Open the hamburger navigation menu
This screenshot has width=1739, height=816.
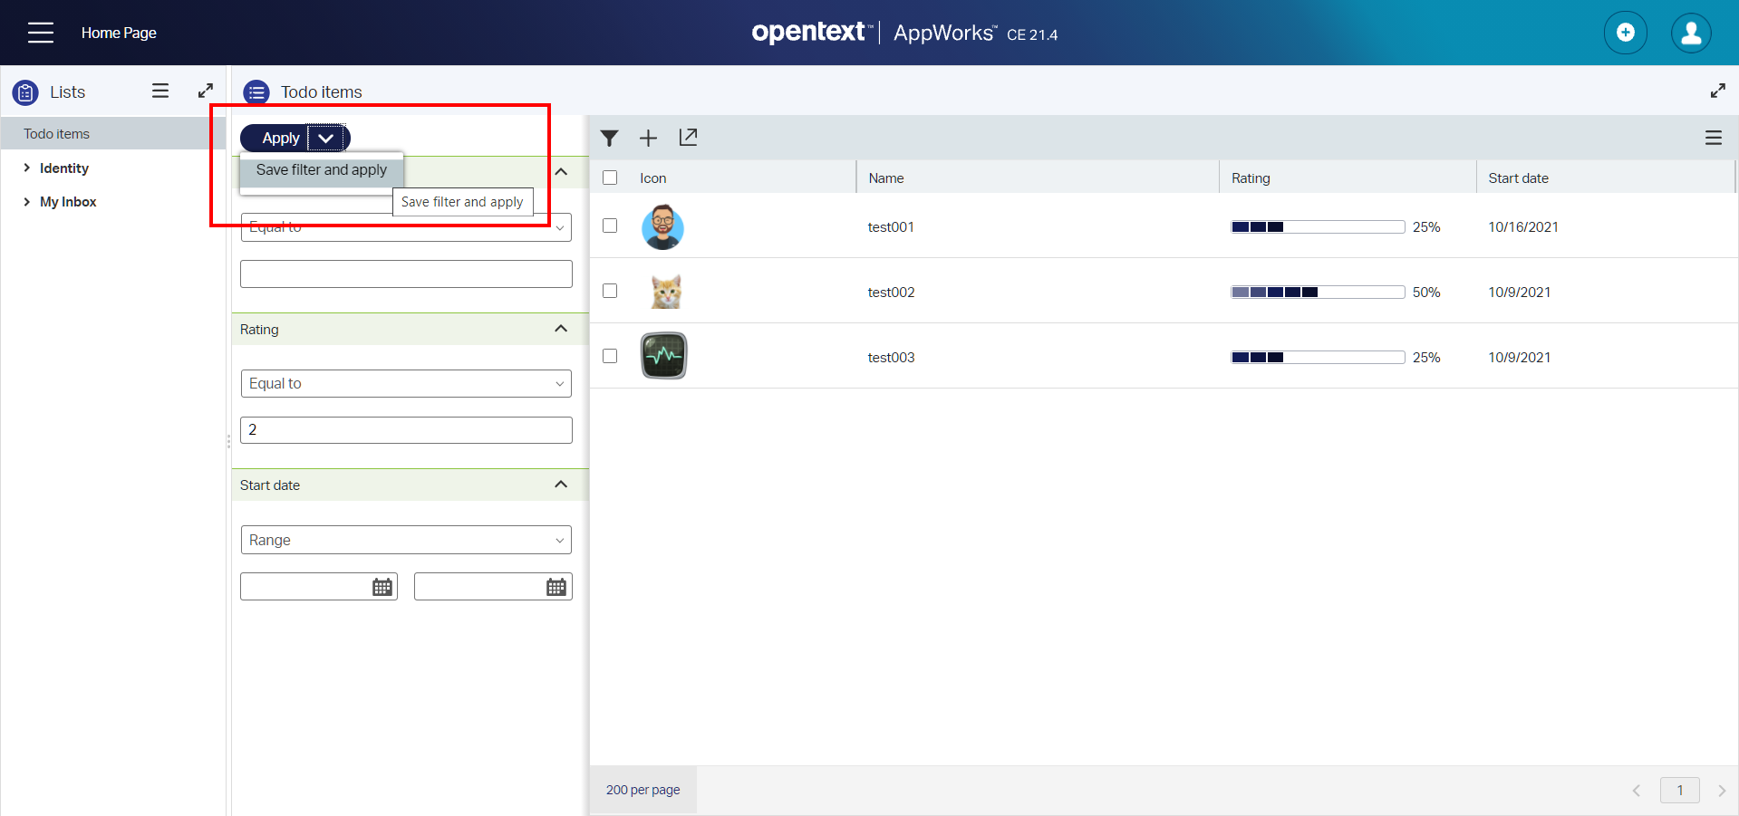[41, 33]
